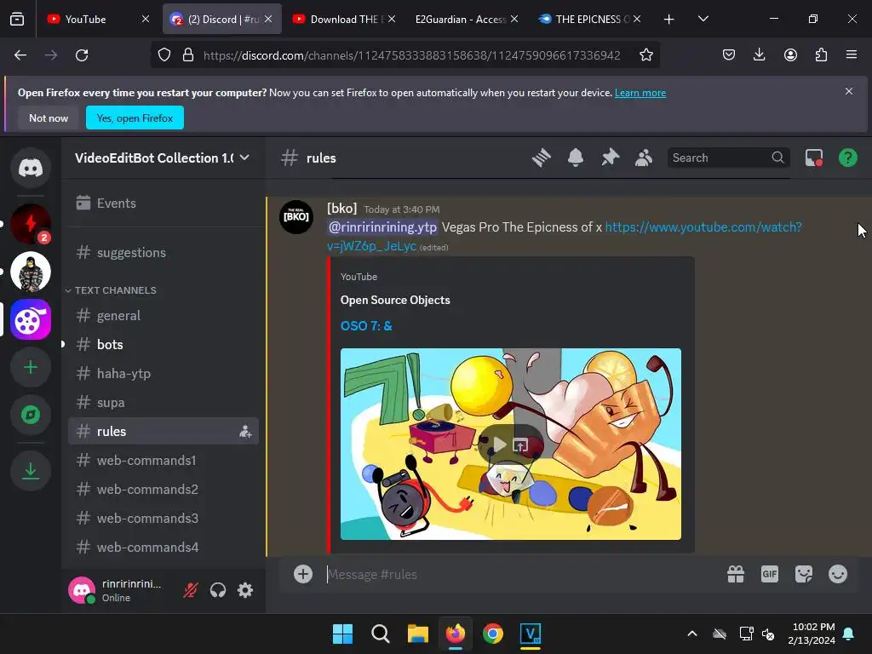Open the server with hooded person avatar
The image size is (872, 654).
[x=31, y=272]
